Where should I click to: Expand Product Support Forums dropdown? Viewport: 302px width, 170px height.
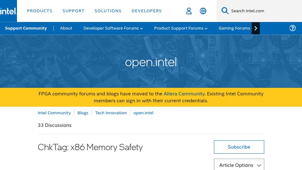pyautogui.click(x=181, y=28)
